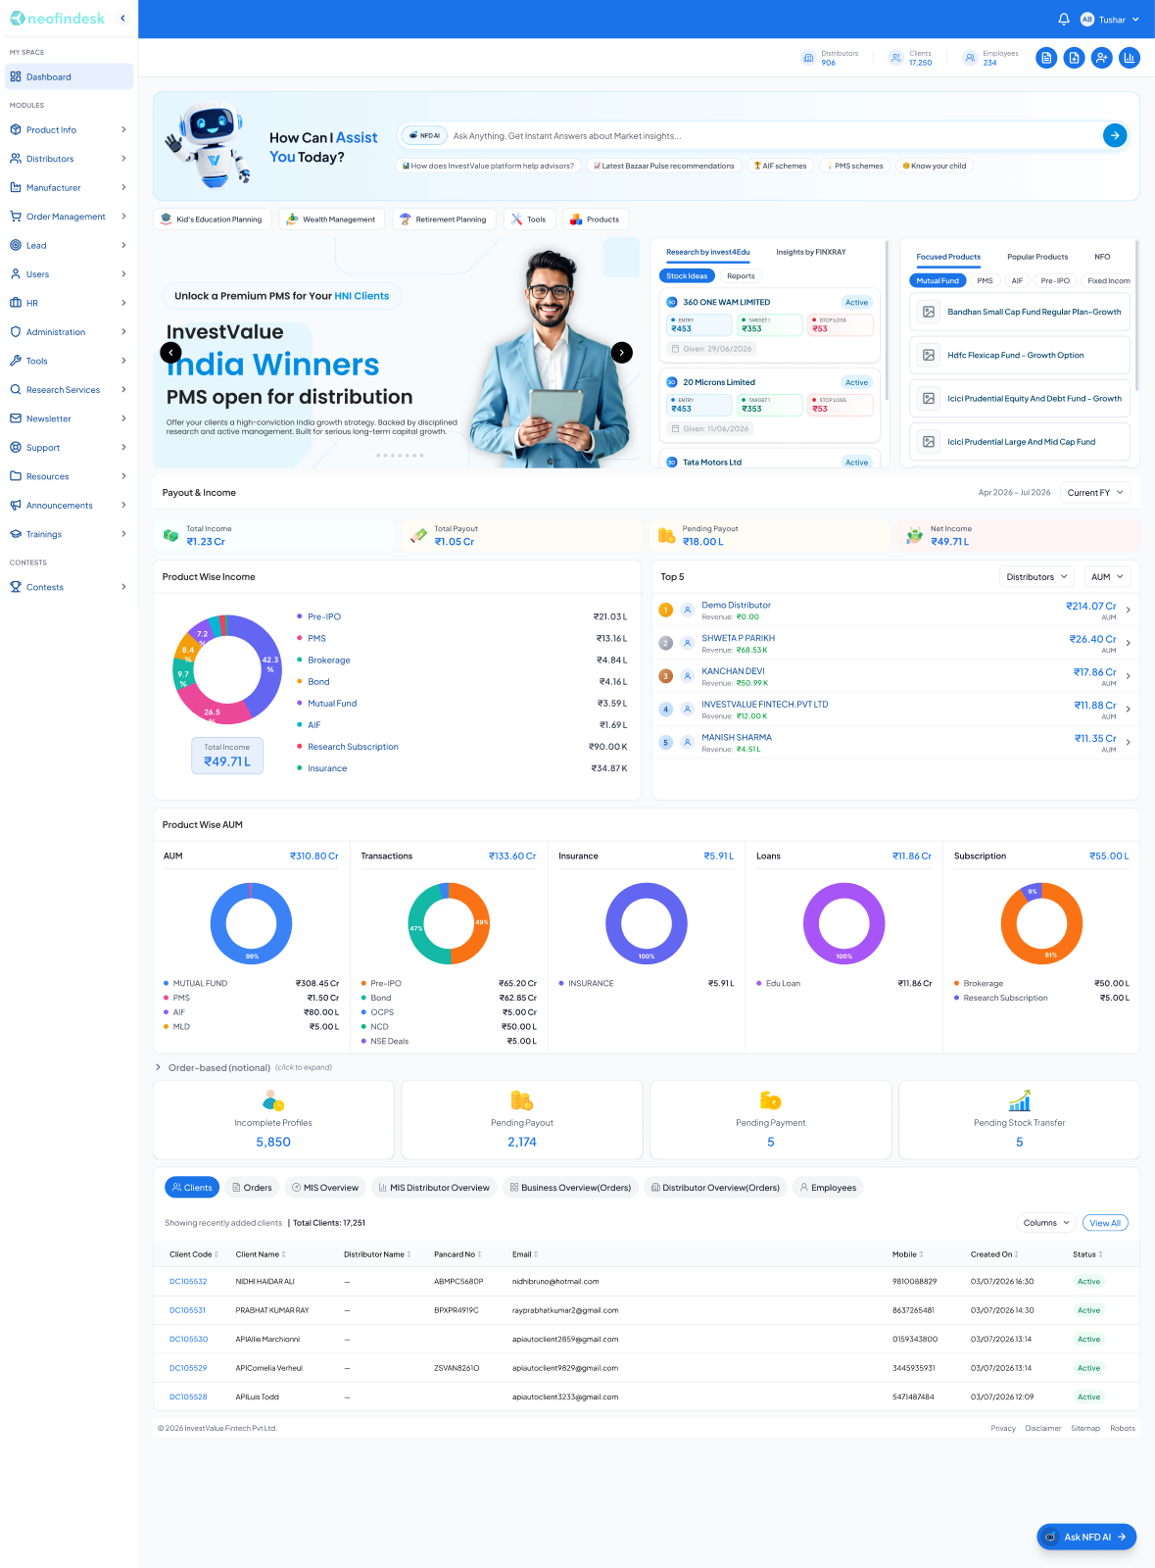This screenshot has width=1155, height=1568.
Task: Switch to Insights by FINXRAY tab
Action: coord(811,252)
